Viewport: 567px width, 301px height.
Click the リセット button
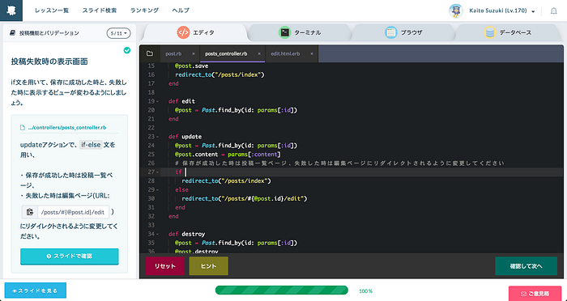165,266
